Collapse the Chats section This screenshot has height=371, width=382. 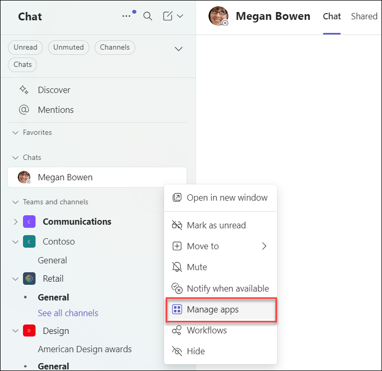[15, 158]
